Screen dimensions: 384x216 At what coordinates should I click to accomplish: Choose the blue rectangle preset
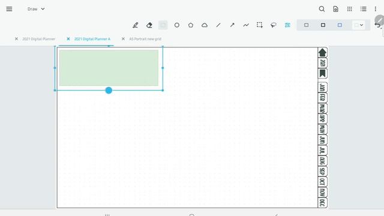(340, 25)
